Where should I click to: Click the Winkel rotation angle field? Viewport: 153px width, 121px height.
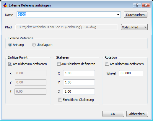(131, 73)
